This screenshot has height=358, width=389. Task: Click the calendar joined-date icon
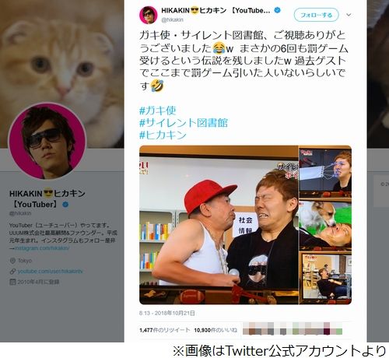12,282
